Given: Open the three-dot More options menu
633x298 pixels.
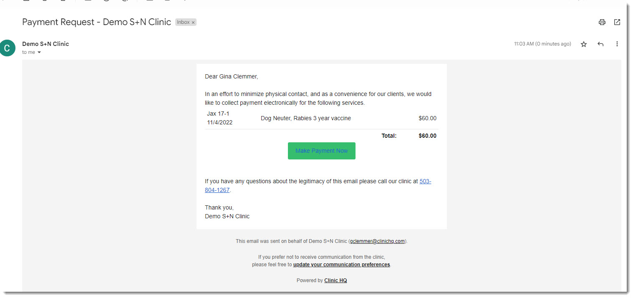Looking at the screenshot, I should click(x=617, y=44).
